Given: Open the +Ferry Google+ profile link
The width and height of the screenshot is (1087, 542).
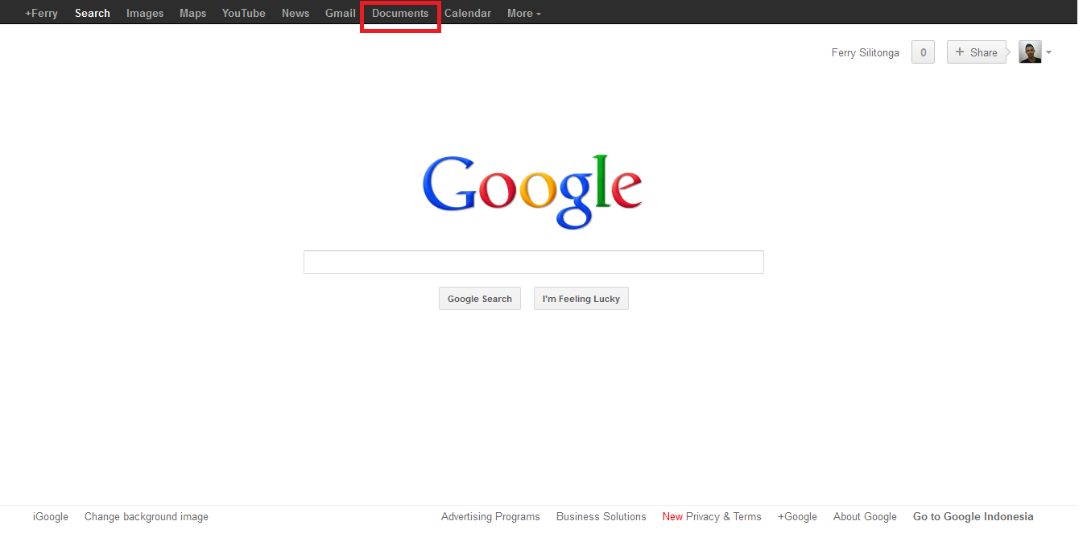Looking at the screenshot, I should [x=41, y=13].
